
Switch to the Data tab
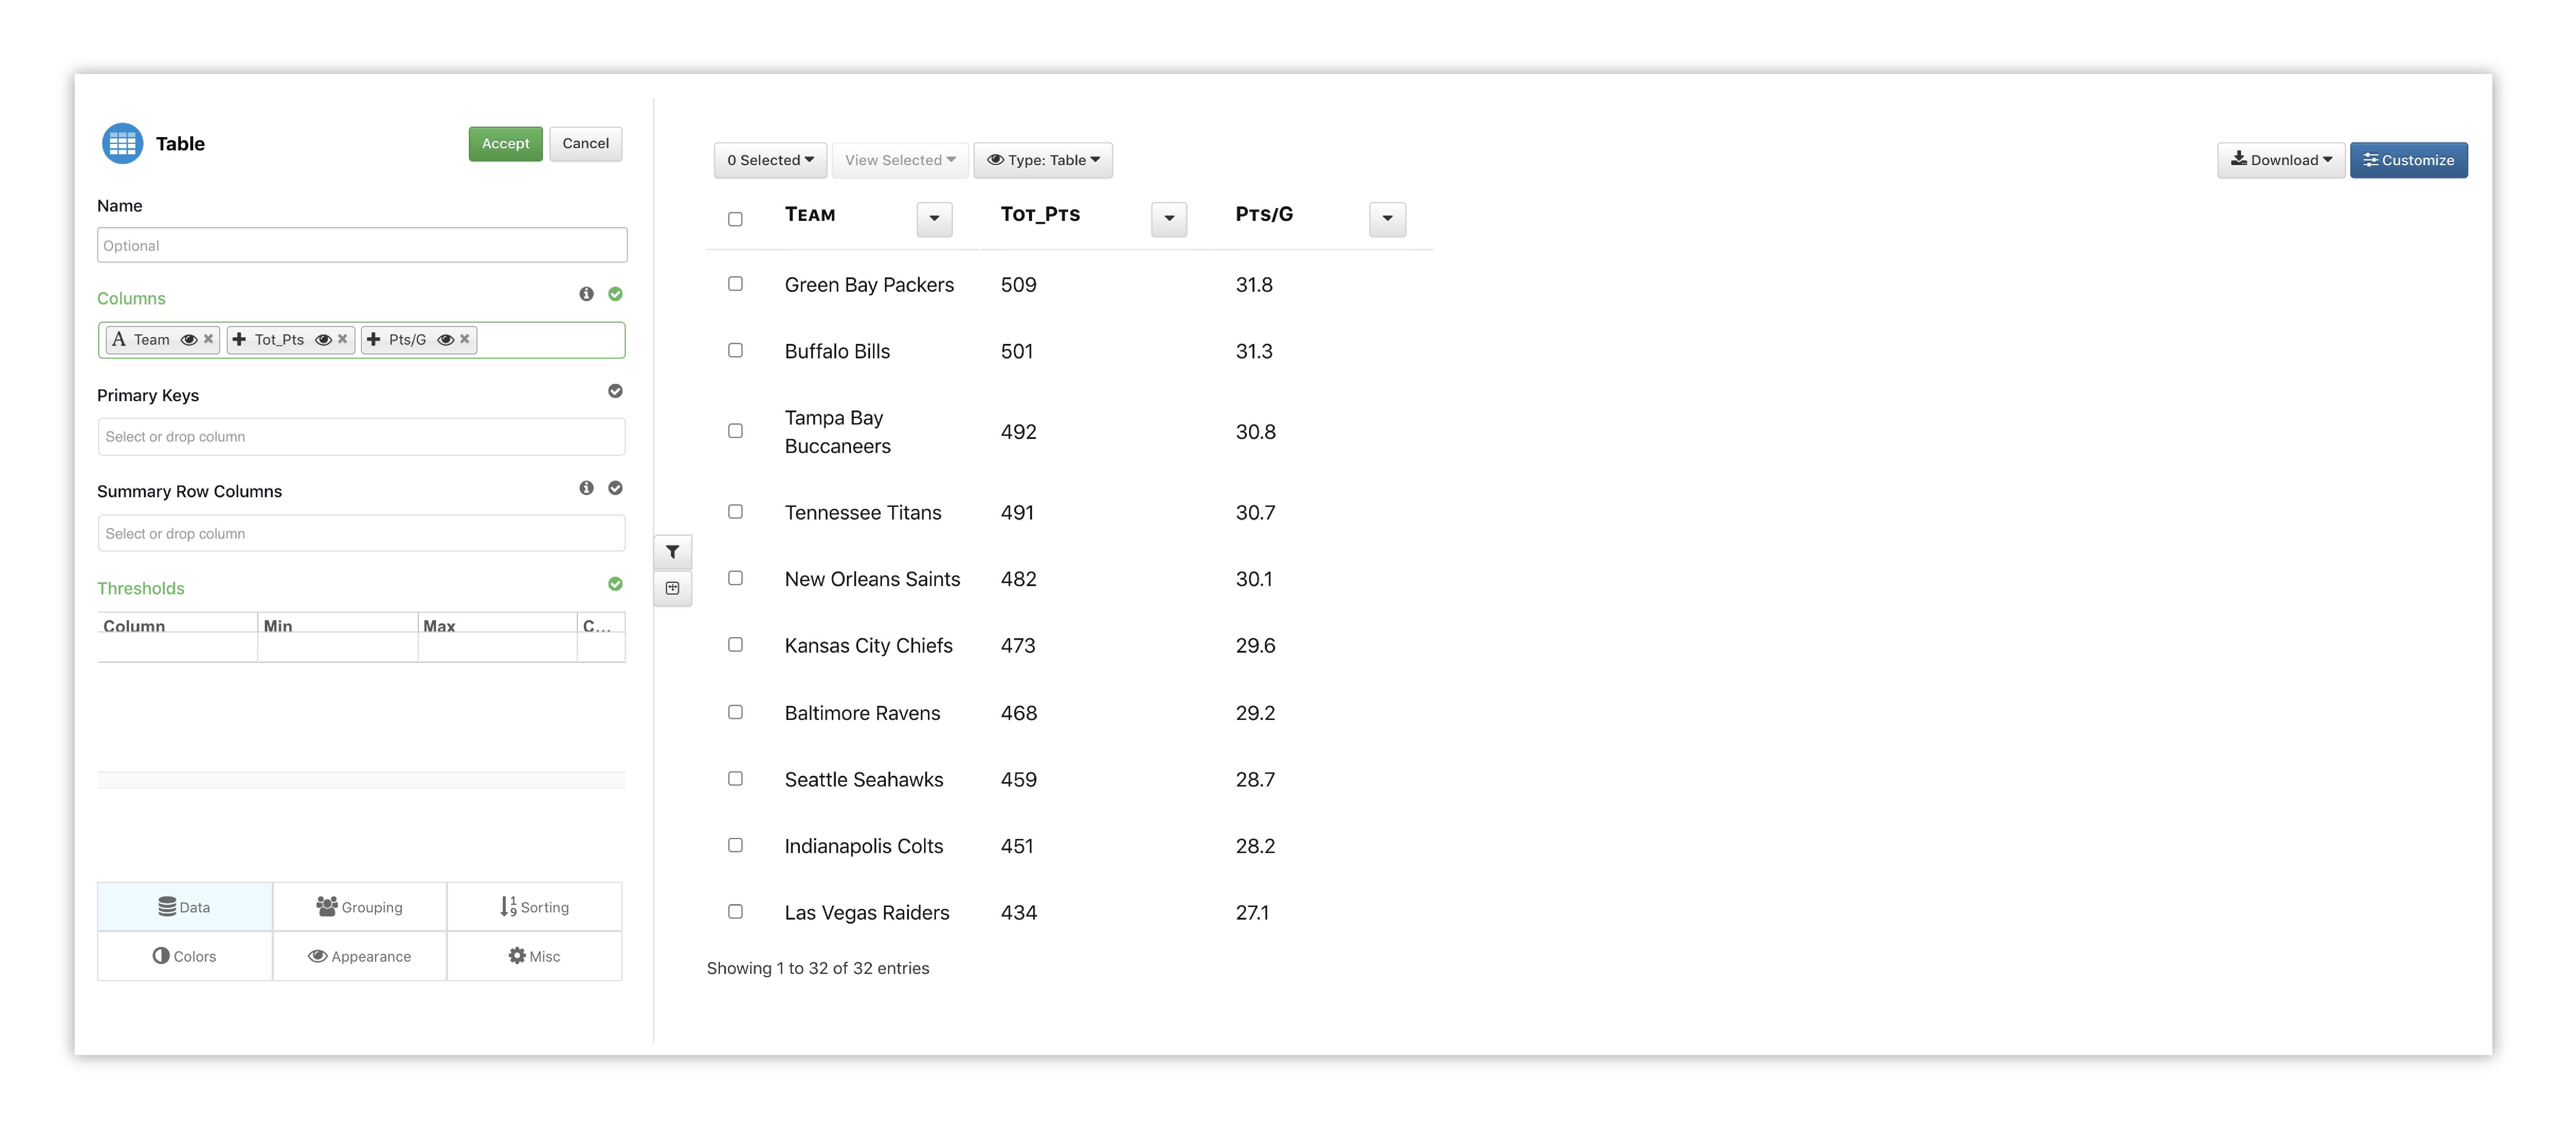pos(185,907)
